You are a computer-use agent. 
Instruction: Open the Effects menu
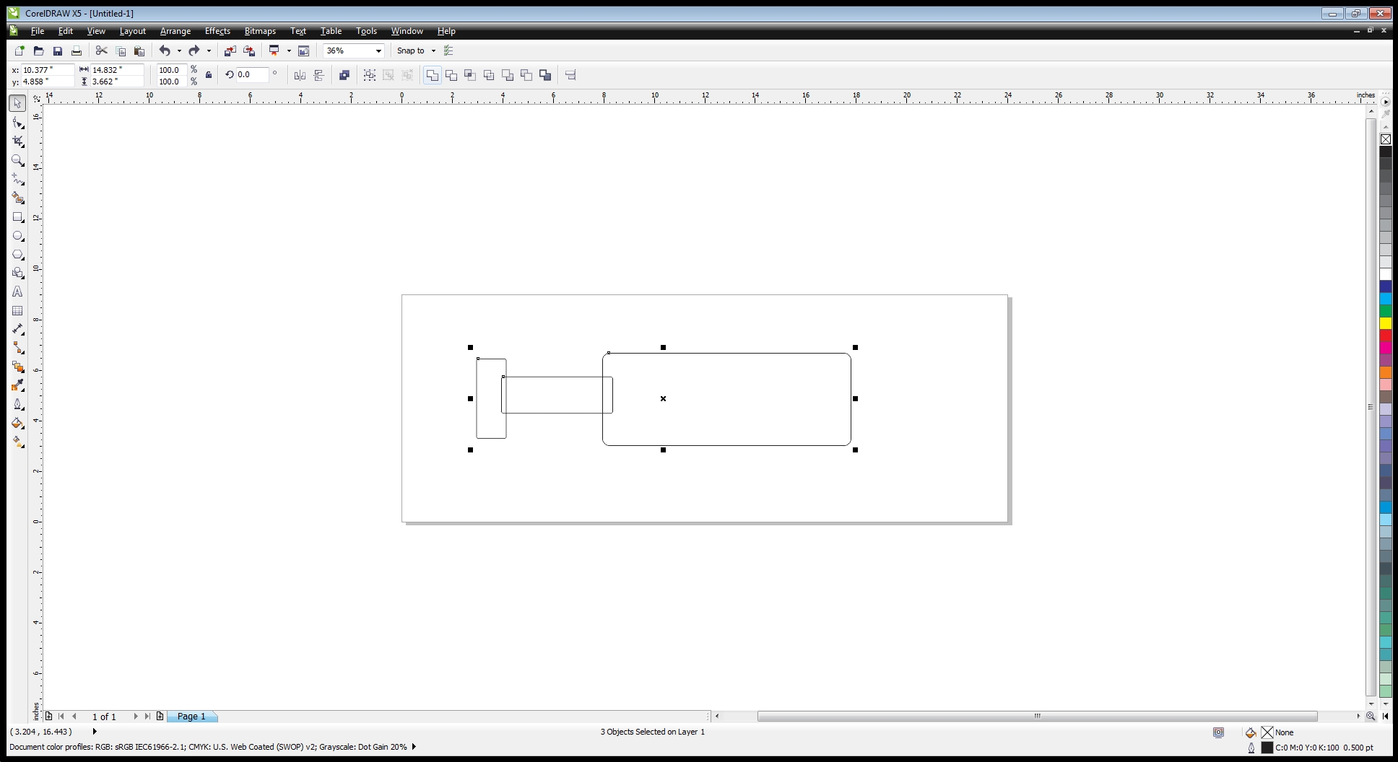coord(217,31)
